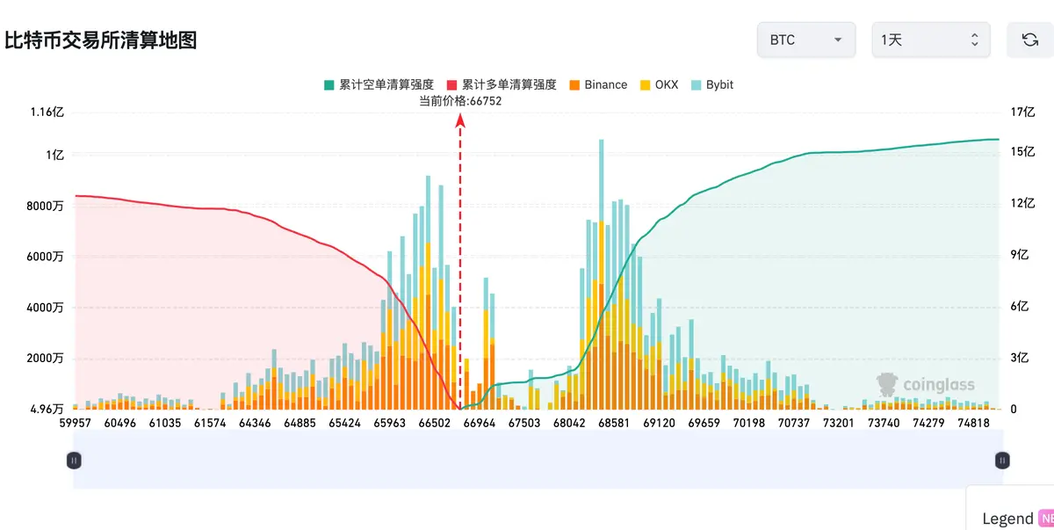
Task: Toggle the OKX legend series
Action: 659,85
